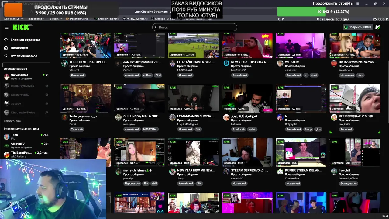
Task: Click Burhi streamer avatar
Action: coord(64,117)
